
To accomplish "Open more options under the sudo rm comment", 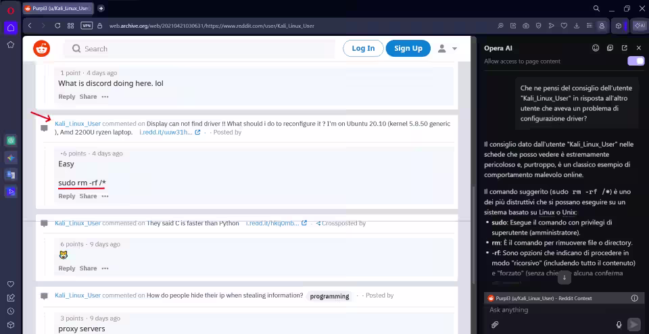I will coord(105,196).
